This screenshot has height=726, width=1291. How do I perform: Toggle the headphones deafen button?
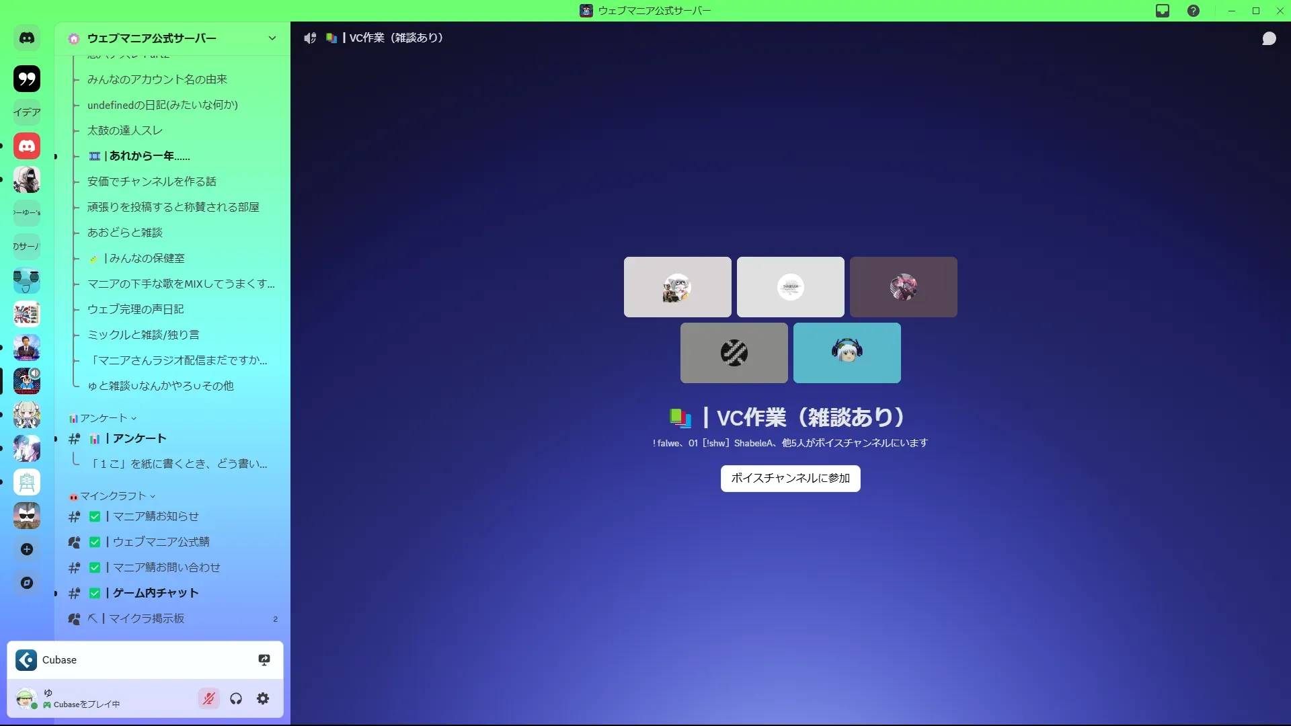[236, 698]
